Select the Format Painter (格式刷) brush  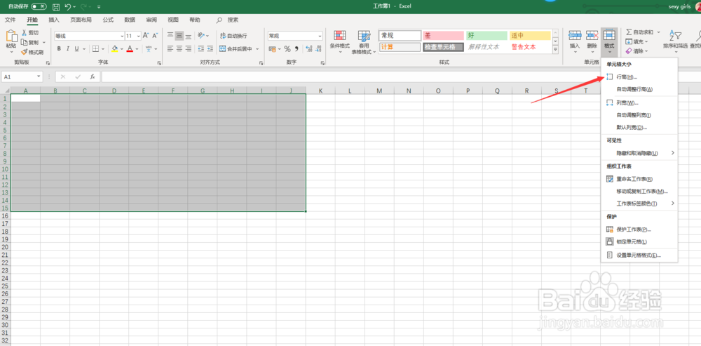pyautogui.click(x=25, y=52)
